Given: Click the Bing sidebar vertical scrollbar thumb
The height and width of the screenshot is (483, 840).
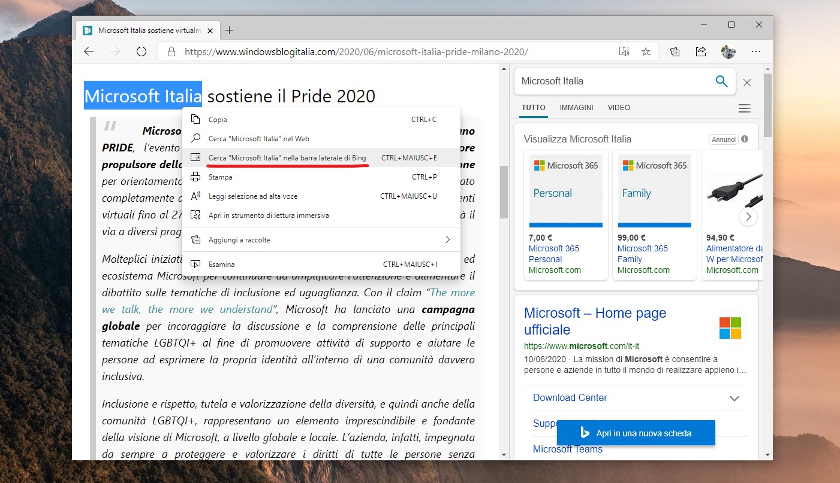Looking at the screenshot, I should pos(767,105).
